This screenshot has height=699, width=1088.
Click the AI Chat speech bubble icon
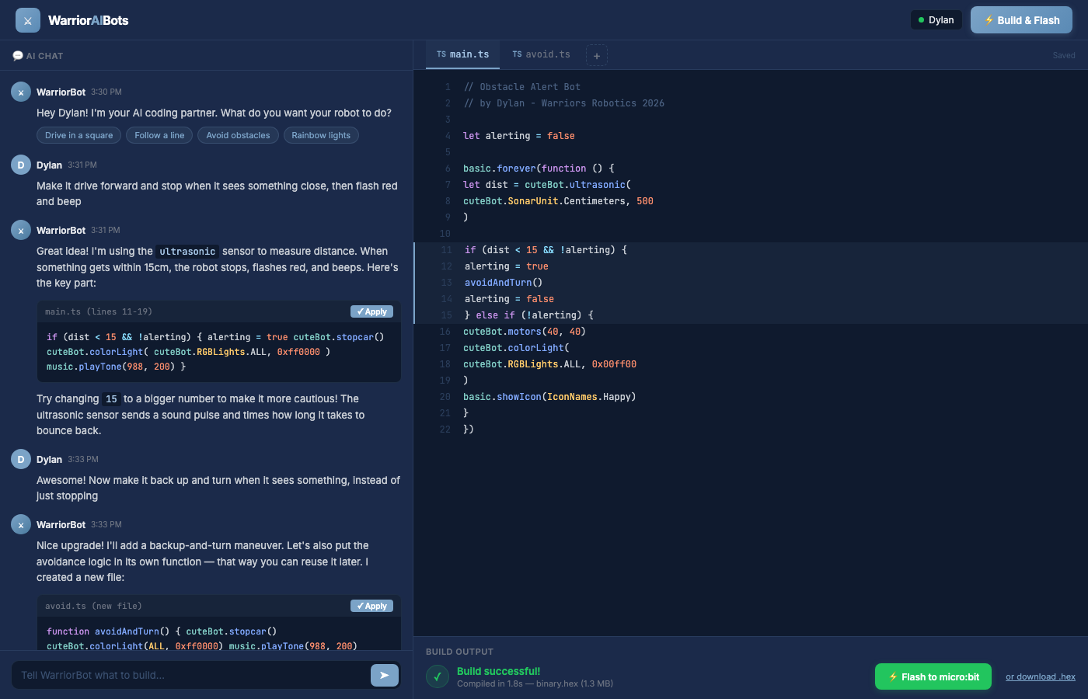[x=19, y=55]
